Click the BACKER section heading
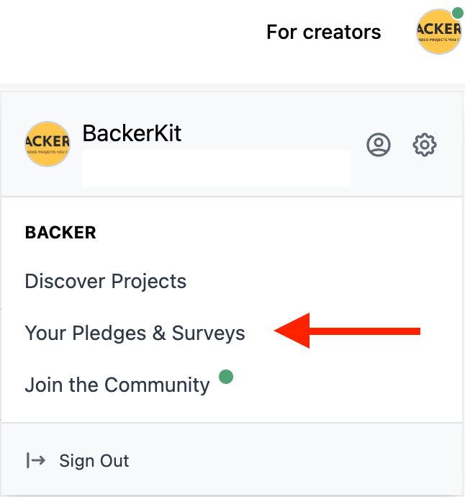 click(60, 233)
